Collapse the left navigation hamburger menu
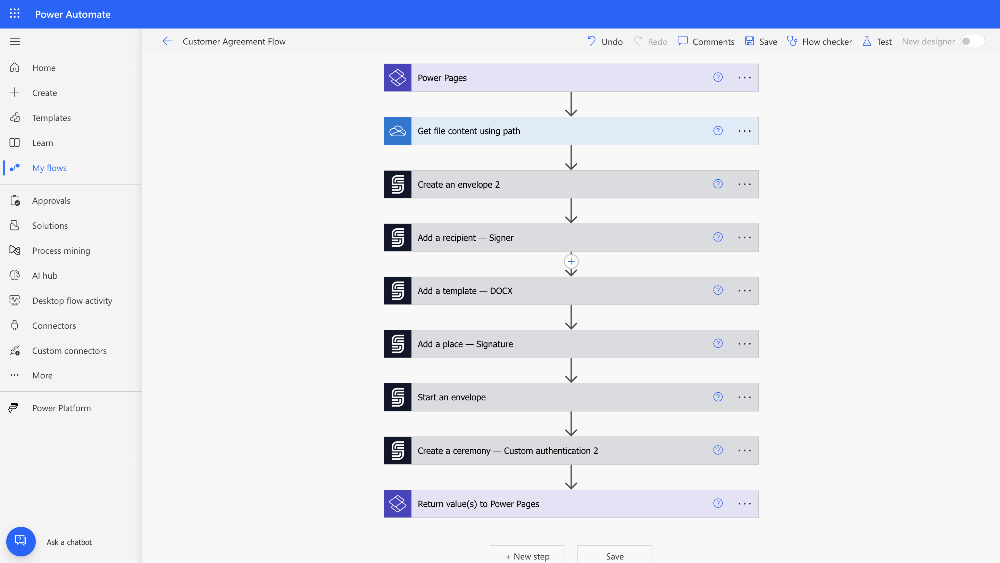This screenshot has height=563, width=1000. [15, 41]
